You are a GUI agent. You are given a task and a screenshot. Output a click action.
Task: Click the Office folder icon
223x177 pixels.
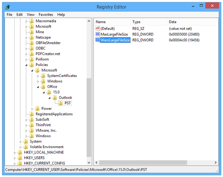point(43,87)
